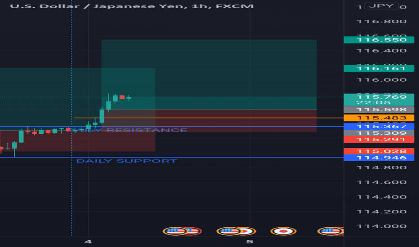Click the 114.000 price scale value
Image resolution: width=419 pixels, height=247 pixels.
point(382,226)
